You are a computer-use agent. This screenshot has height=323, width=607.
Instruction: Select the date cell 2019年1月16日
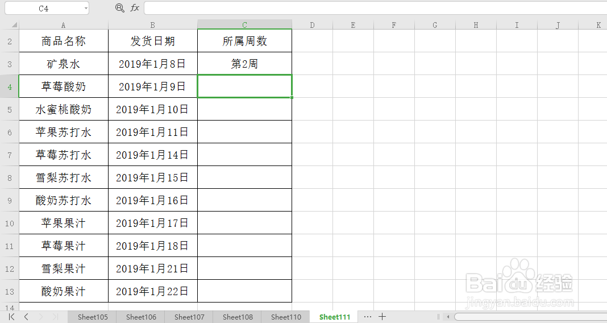(x=152, y=200)
